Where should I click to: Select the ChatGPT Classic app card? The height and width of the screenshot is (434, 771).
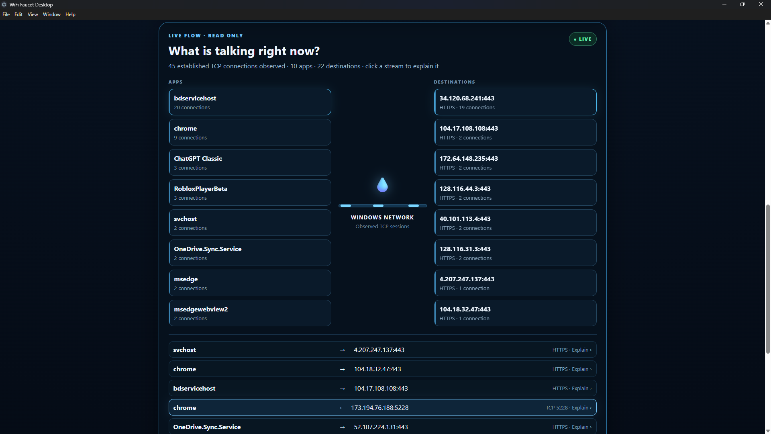(x=250, y=162)
